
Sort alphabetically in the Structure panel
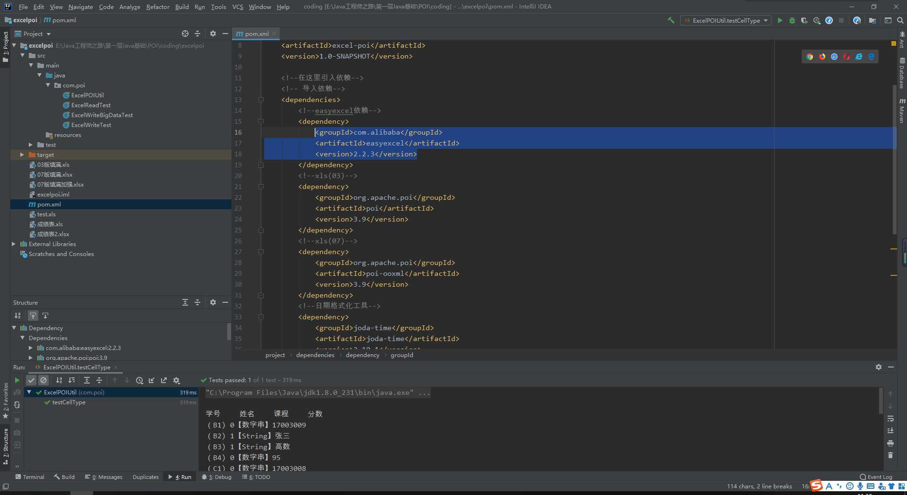point(17,316)
